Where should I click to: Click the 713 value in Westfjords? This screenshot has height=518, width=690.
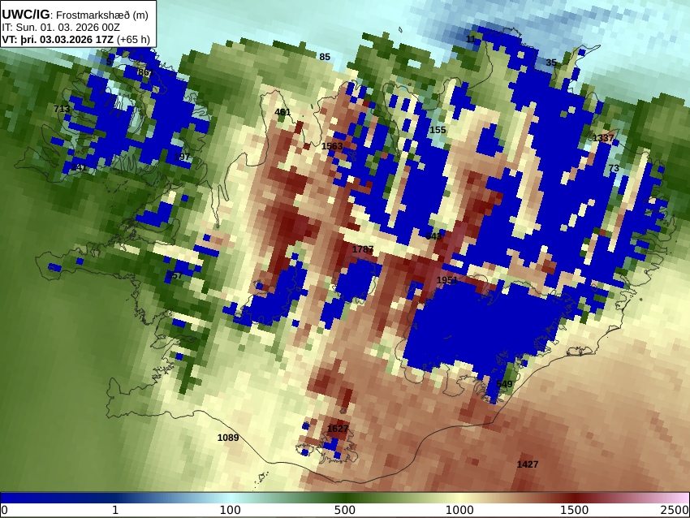point(62,108)
